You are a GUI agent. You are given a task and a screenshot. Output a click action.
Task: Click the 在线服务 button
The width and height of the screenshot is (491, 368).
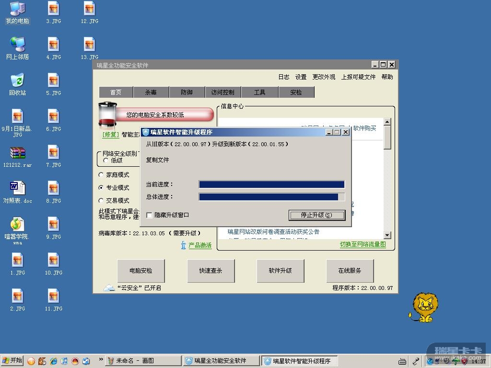click(x=350, y=271)
